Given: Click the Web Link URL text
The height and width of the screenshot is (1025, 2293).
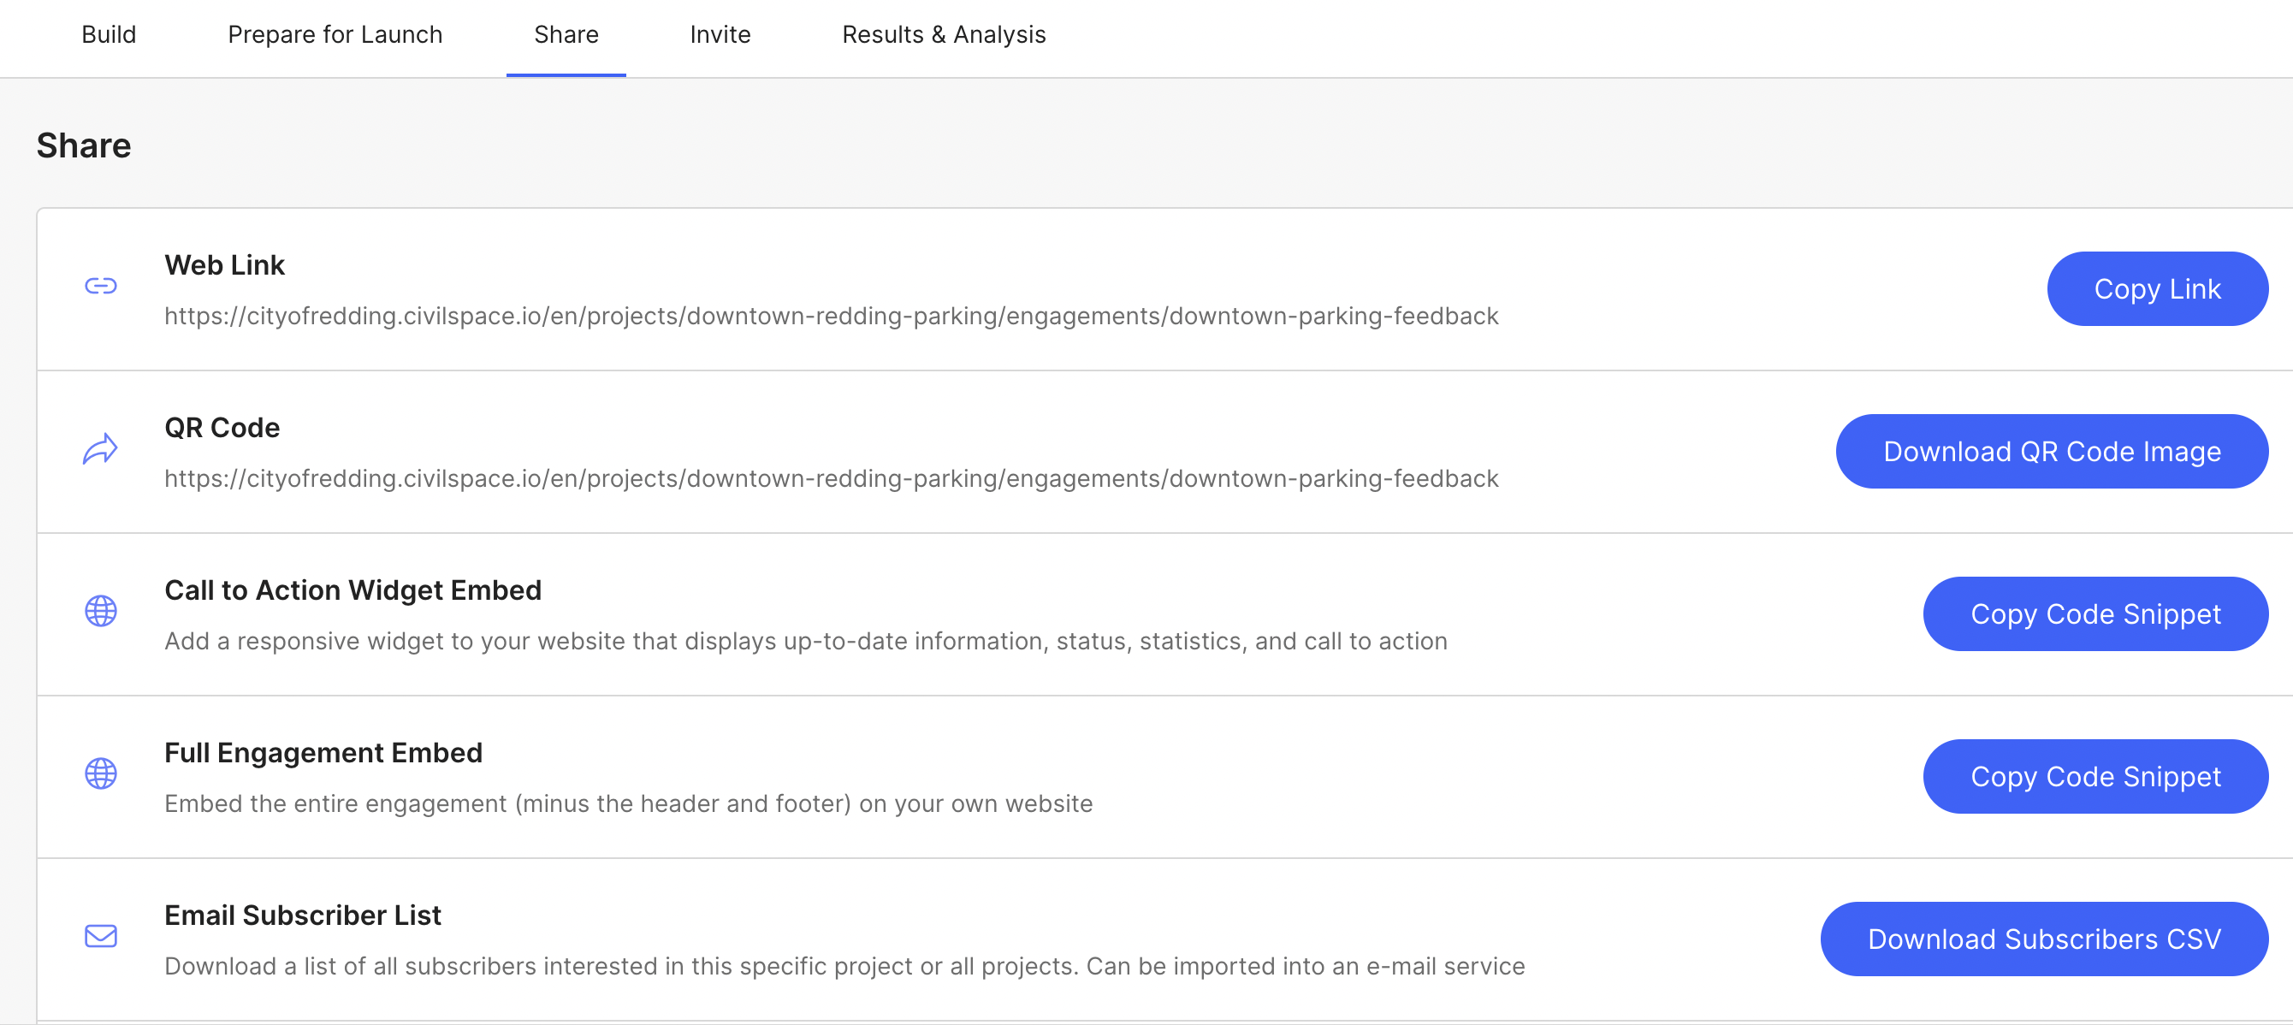Looking at the screenshot, I should (831, 317).
